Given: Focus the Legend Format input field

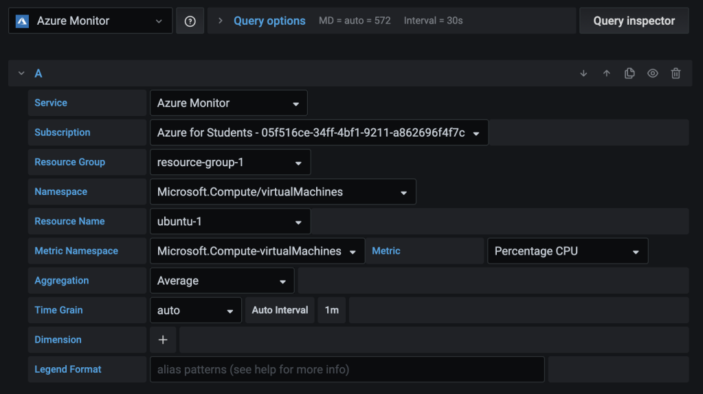Looking at the screenshot, I should pyautogui.click(x=348, y=369).
